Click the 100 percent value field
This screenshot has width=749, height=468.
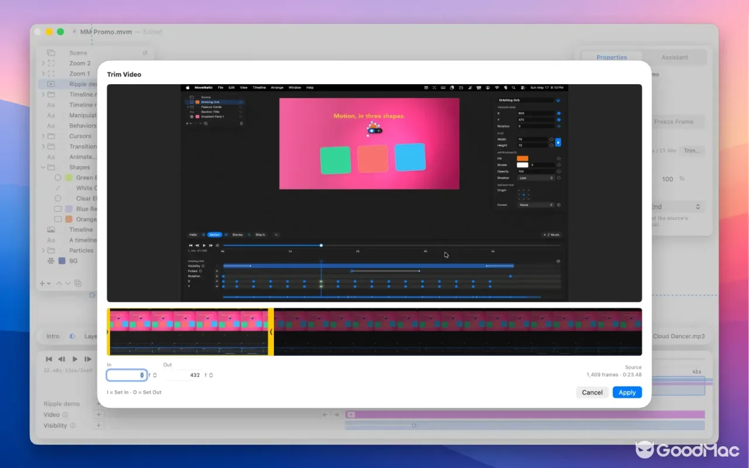point(668,179)
